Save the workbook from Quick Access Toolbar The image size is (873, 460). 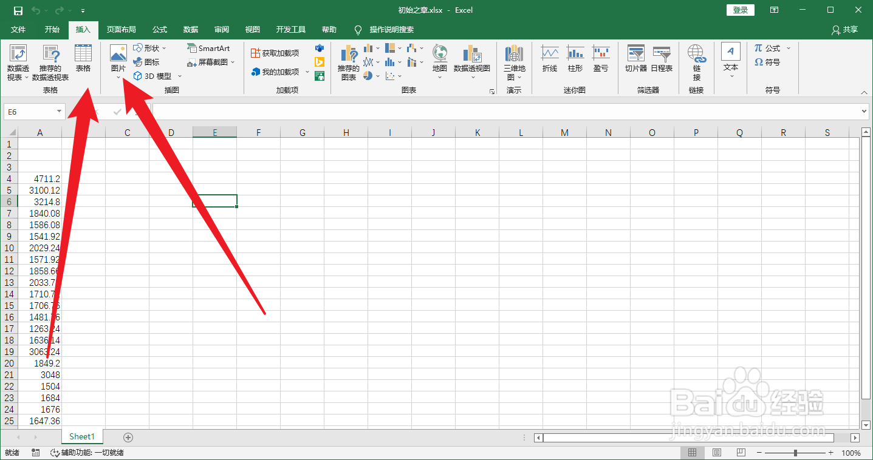[x=18, y=10]
